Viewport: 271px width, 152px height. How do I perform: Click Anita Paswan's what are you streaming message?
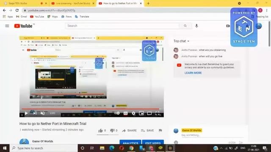(212, 50)
